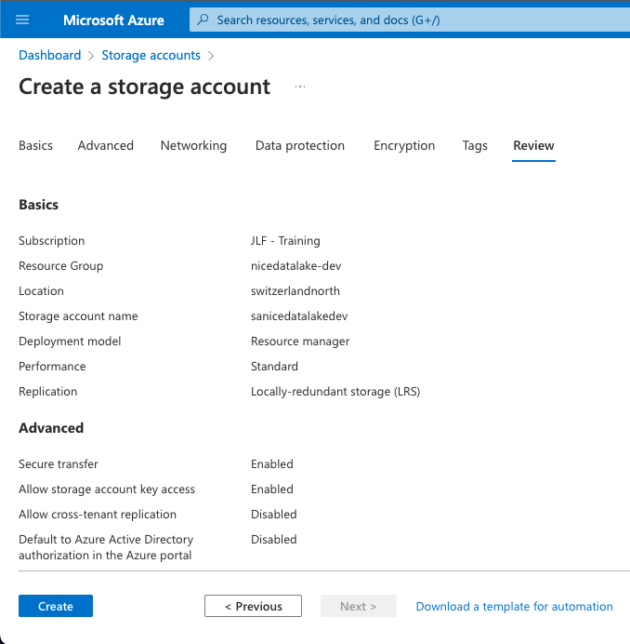Go back with the Previous button
Viewport: 630px width, 644px height.
tap(253, 606)
